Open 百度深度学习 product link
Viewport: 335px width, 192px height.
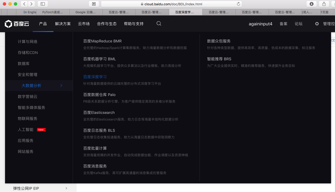pyautogui.click(x=95, y=77)
